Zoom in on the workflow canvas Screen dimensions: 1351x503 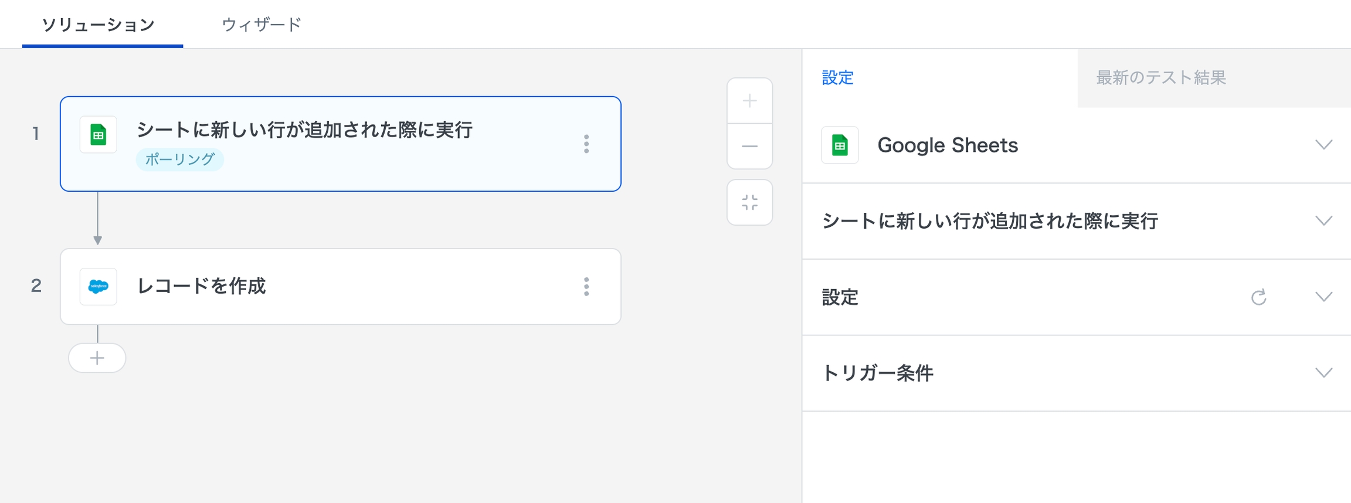click(749, 101)
